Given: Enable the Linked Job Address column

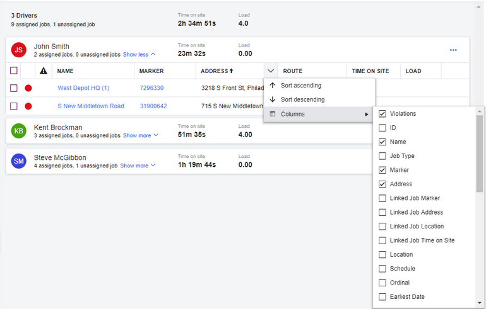Looking at the screenshot, I should (382, 212).
